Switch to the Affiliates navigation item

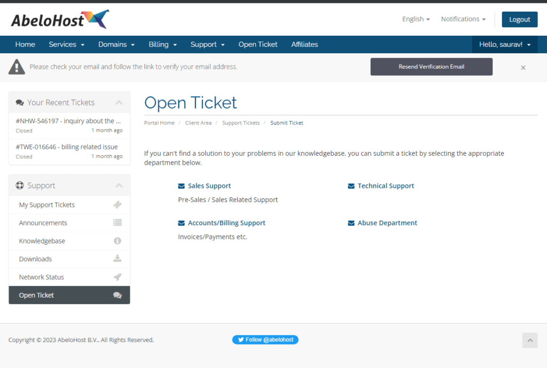[x=304, y=44]
